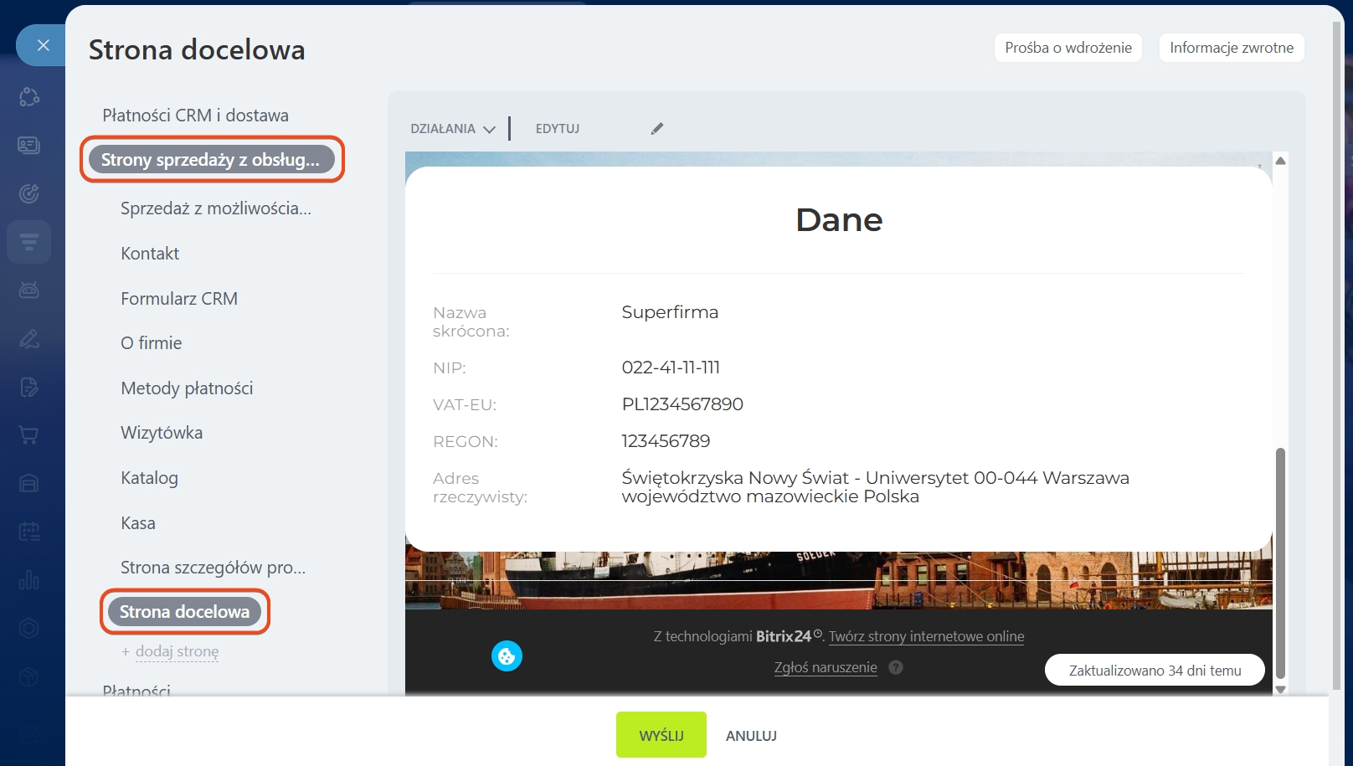This screenshot has width=1353, height=766.
Task: Expand the DZIAŁANIA dropdown
Action: [453, 129]
